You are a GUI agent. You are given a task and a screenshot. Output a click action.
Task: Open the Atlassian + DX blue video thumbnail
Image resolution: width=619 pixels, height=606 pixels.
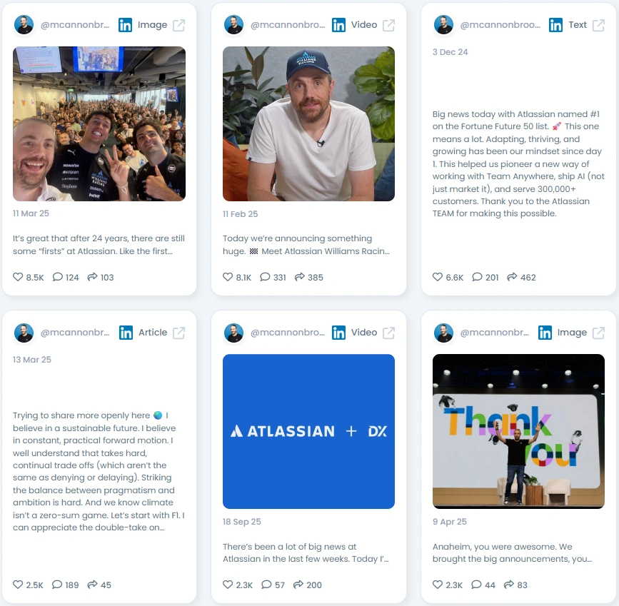[308, 431]
